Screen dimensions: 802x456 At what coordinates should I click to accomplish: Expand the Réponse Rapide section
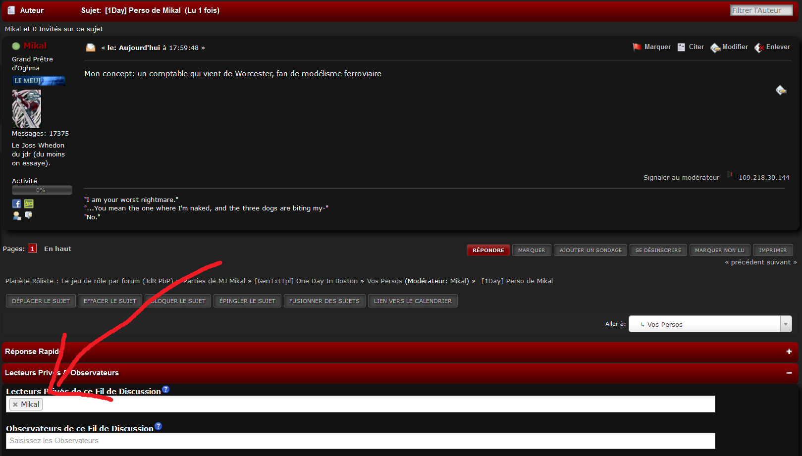789,352
